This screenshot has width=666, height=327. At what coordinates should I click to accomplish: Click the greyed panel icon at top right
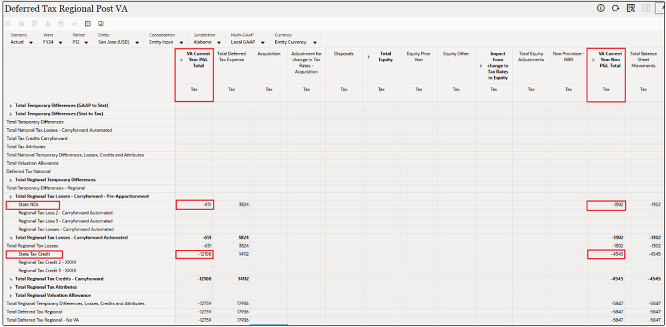(646, 8)
